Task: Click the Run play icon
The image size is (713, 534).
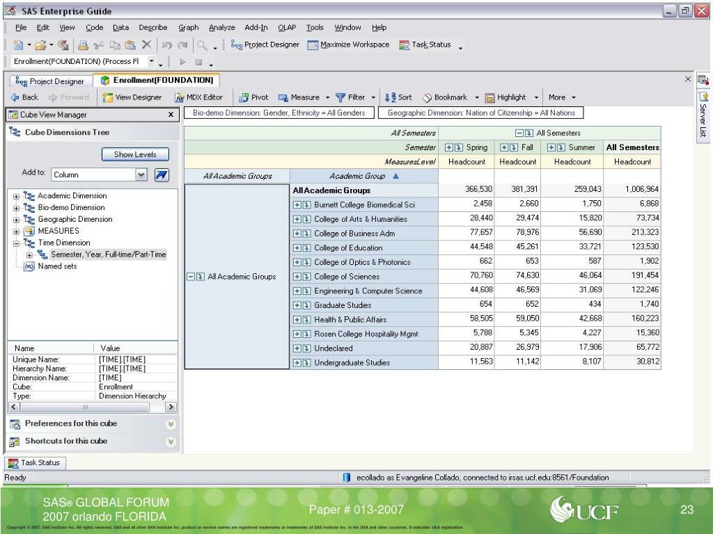Action: pyautogui.click(x=183, y=62)
